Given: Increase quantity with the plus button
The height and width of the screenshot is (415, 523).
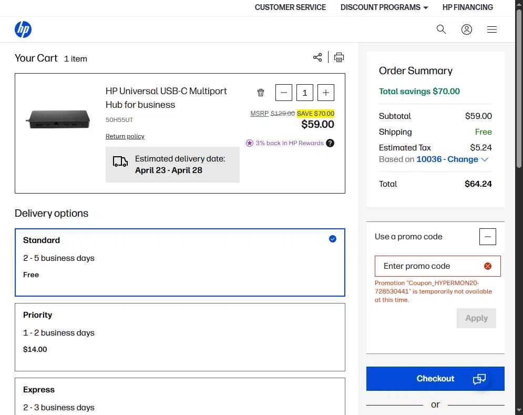Looking at the screenshot, I should tap(326, 93).
